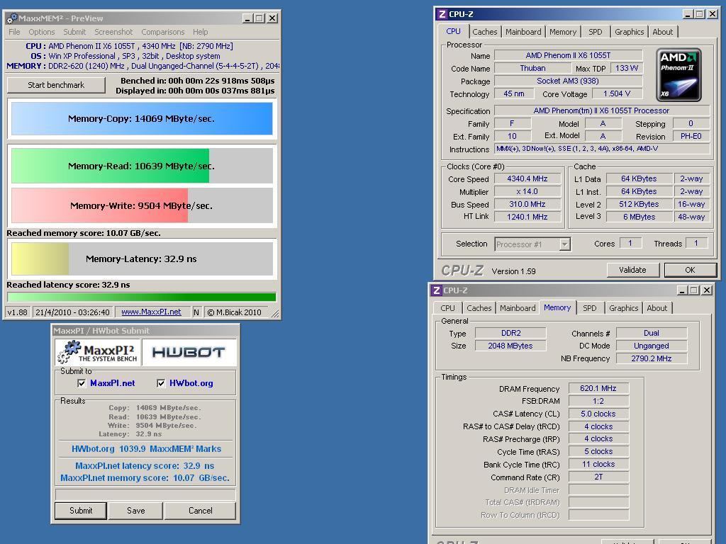Switch to SPD tab in top CPU-Z window
The width and height of the screenshot is (726, 544).
coord(596,32)
